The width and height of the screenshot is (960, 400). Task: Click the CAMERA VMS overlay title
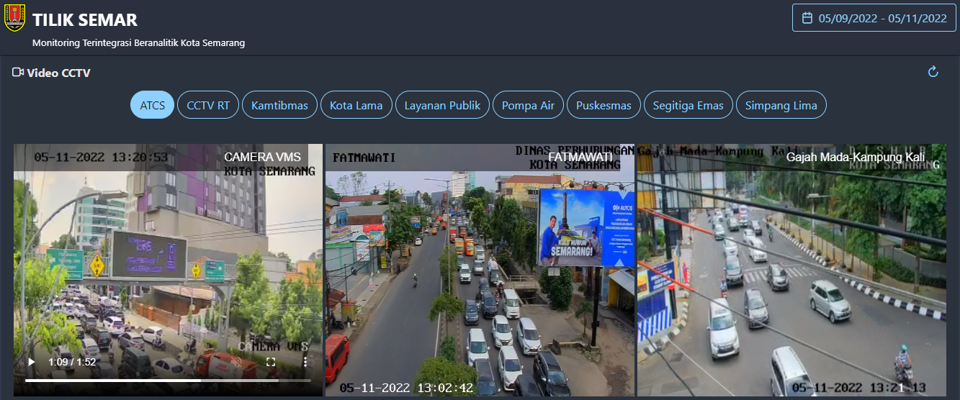(262, 157)
